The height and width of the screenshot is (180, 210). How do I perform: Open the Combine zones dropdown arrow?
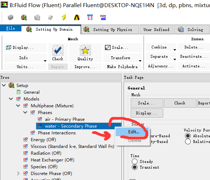click(x=175, y=50)
